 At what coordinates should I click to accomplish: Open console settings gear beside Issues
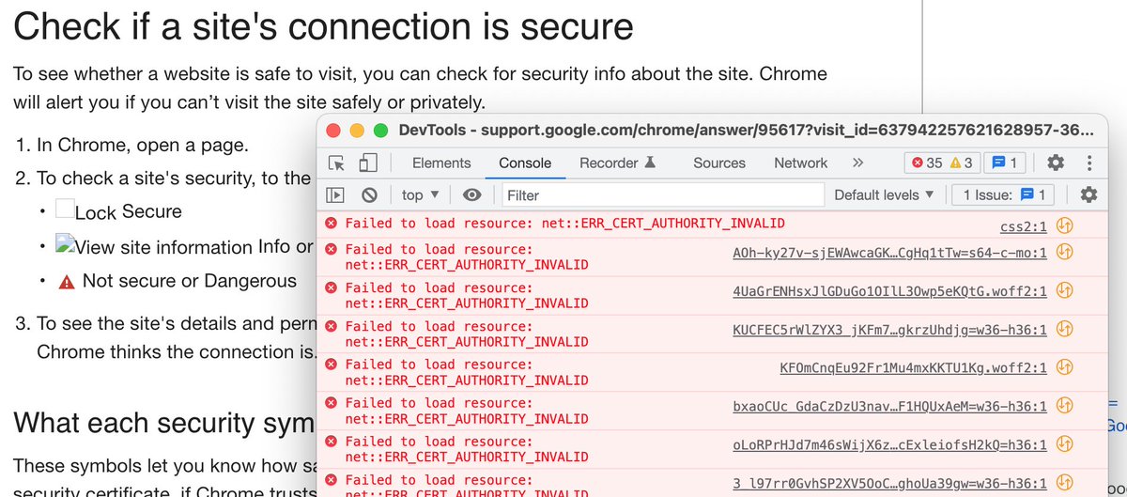click(1088, 194)
